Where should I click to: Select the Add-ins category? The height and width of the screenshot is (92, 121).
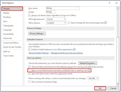coord(12,52)
